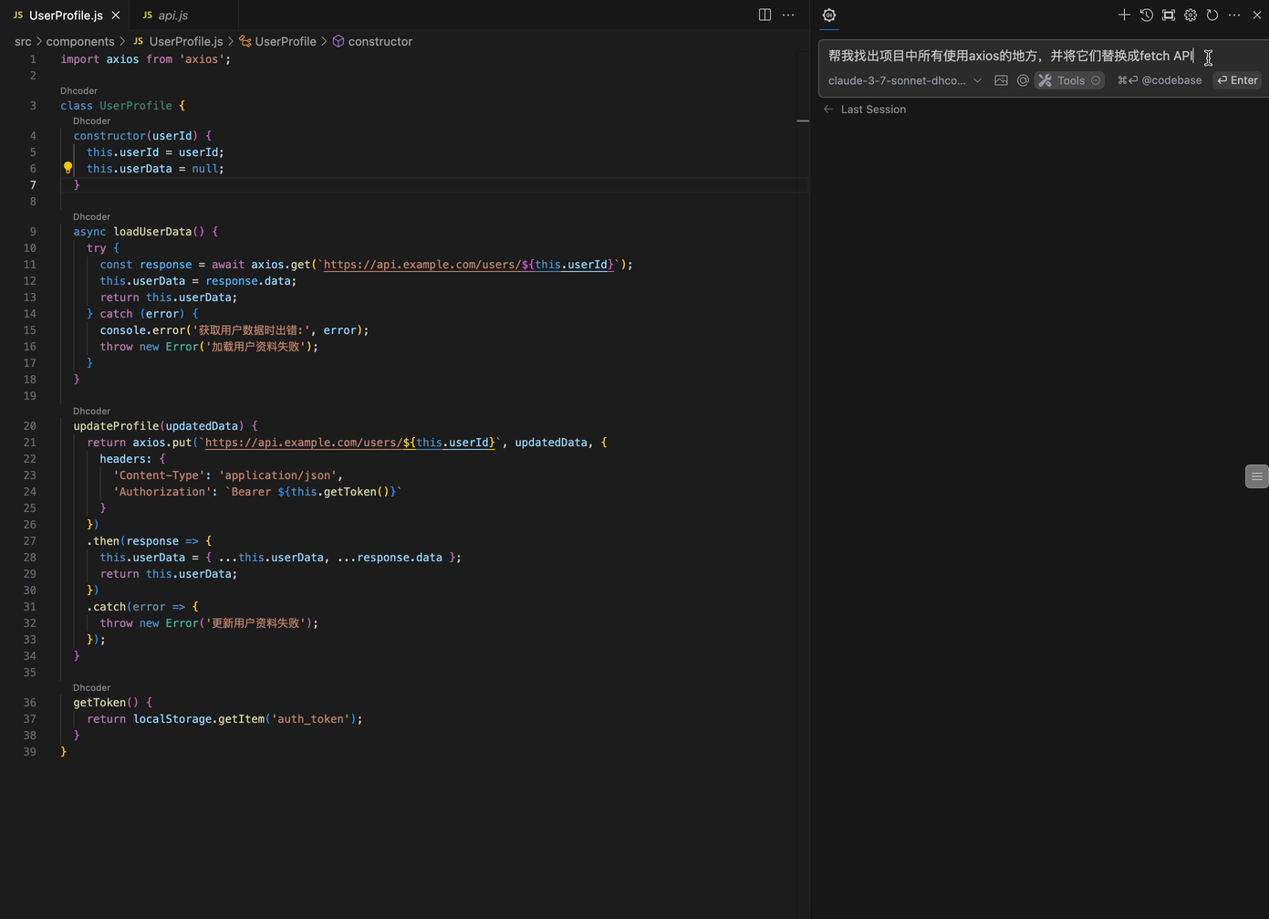Click Dhcoder code lens above constructor
1269x919 pixels.
(x=91, y=120)
